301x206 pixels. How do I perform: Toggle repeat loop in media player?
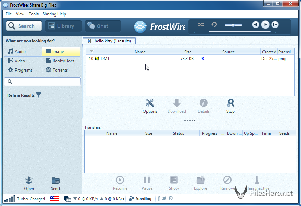[x=214, y=24]
